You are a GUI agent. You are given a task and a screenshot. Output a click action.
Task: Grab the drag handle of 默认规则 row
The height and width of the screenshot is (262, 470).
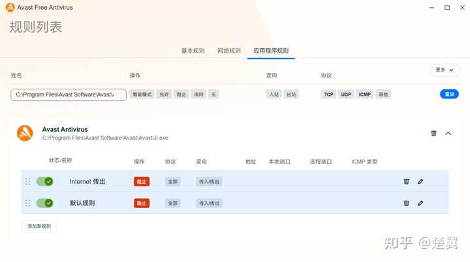click(x=27, y=203)
